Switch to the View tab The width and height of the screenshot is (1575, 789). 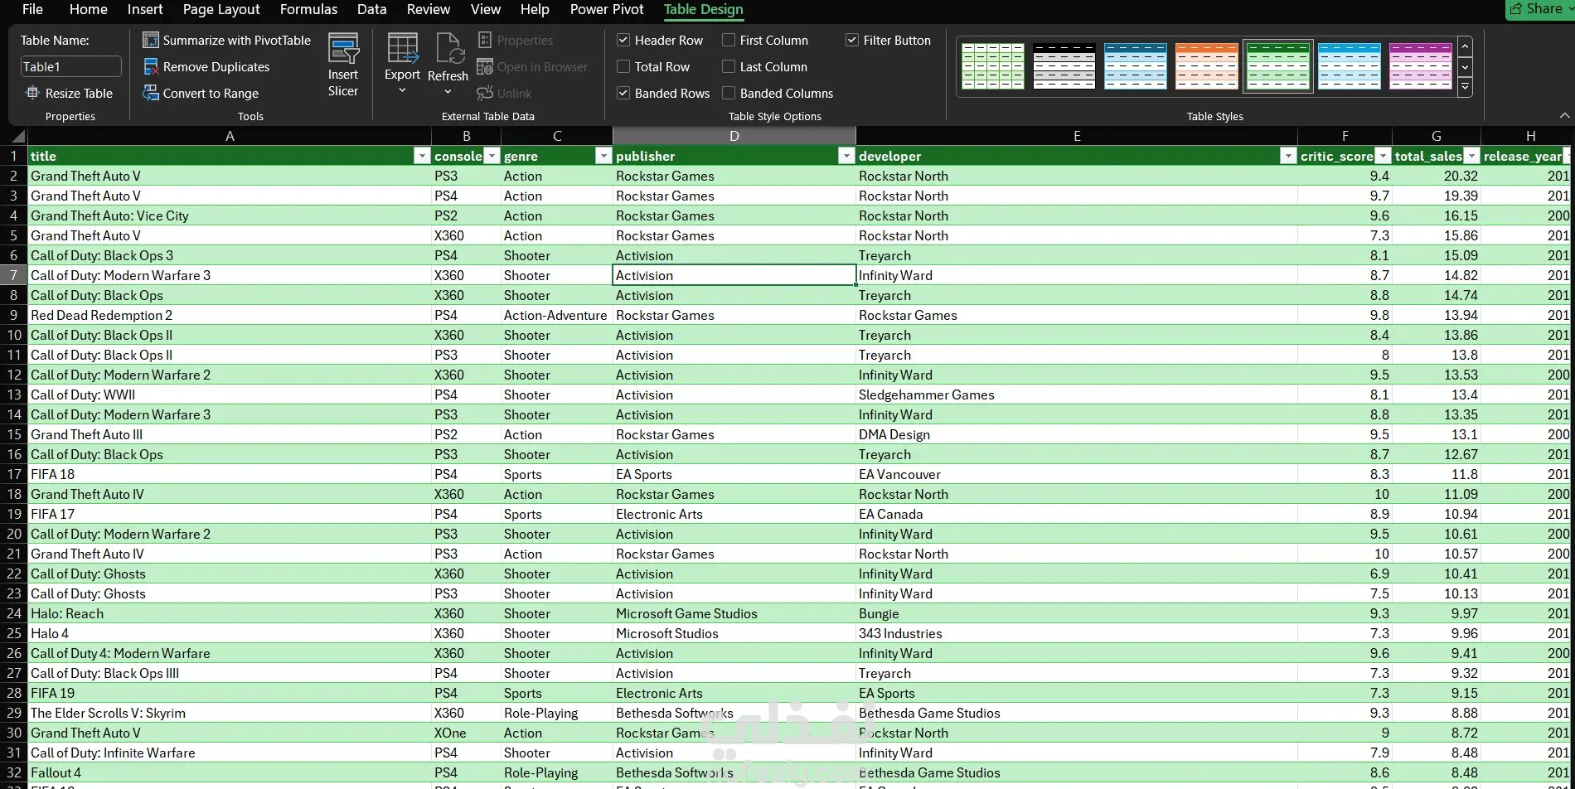pos(486,9)
